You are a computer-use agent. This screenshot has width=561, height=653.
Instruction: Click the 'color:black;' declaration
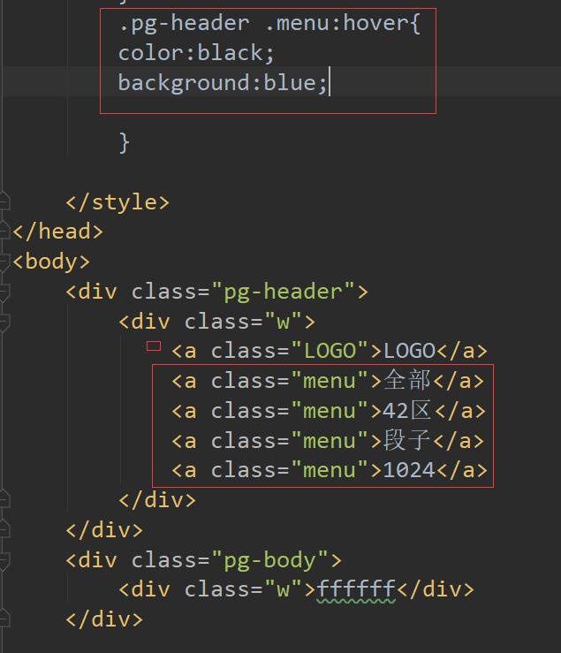click(x=196, y=53)
